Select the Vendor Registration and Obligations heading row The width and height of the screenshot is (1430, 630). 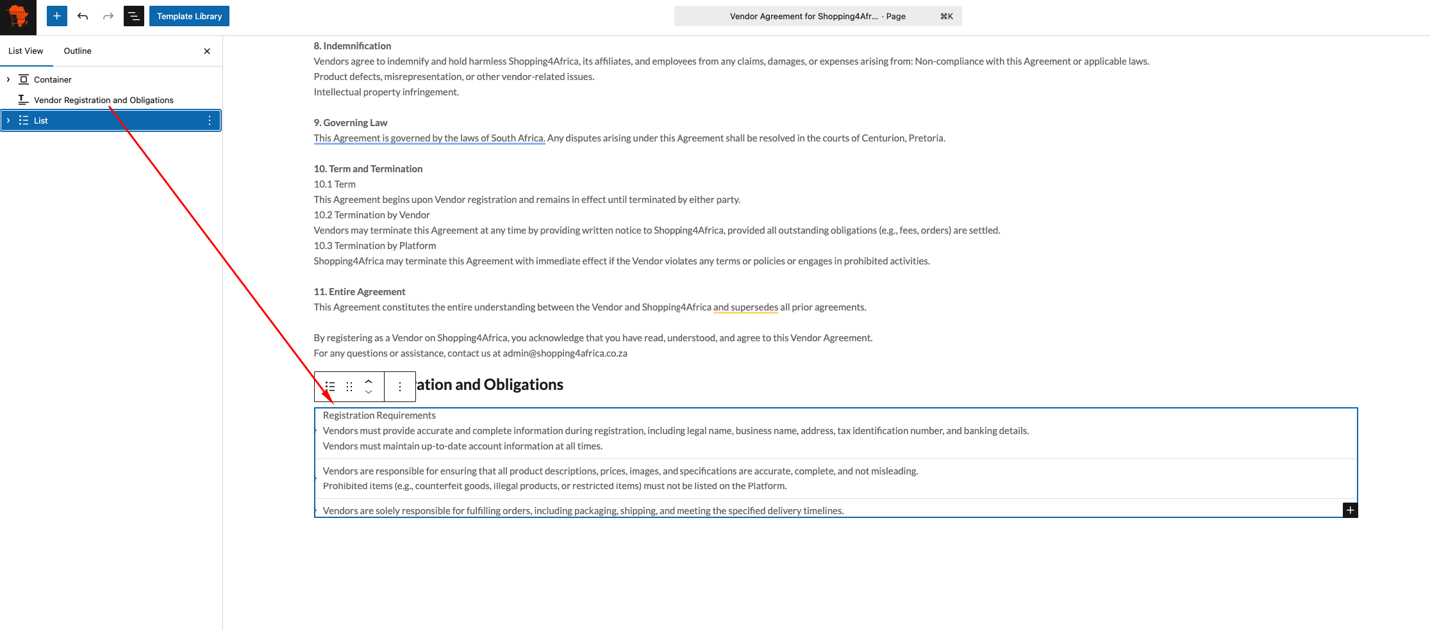pyautogui.click(x=111, y=100)
